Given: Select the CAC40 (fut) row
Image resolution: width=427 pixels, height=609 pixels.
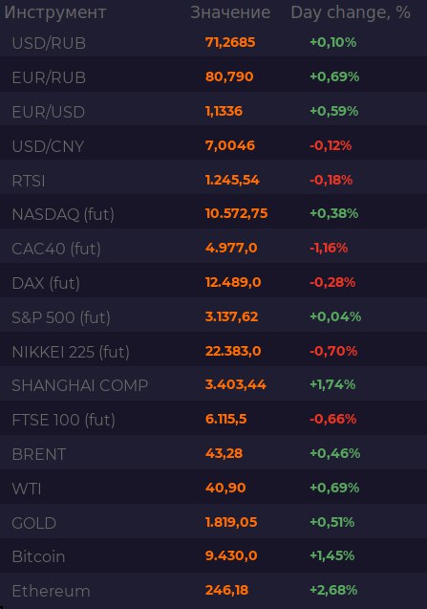Looking at the screenshot, I should 214,249.
